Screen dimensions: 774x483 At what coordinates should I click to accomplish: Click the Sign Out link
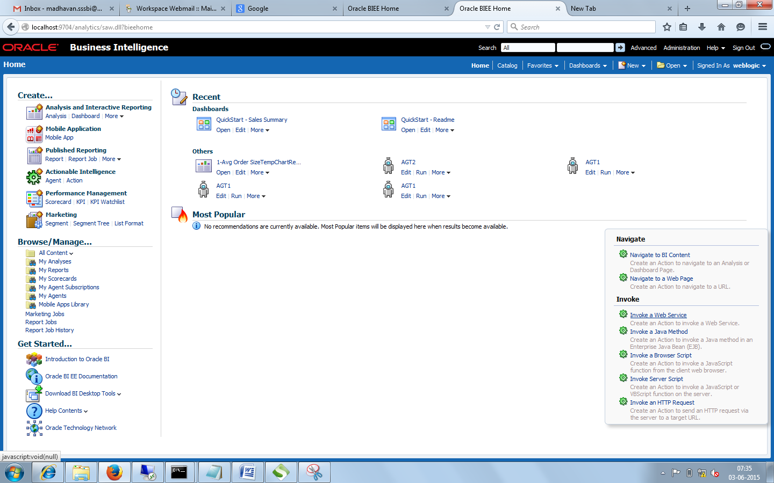pos(744,48)
